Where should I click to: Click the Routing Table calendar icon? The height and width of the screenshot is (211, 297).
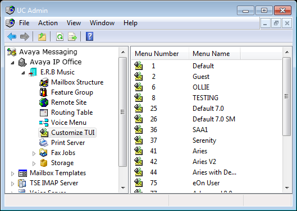click(x=44, y=112)
